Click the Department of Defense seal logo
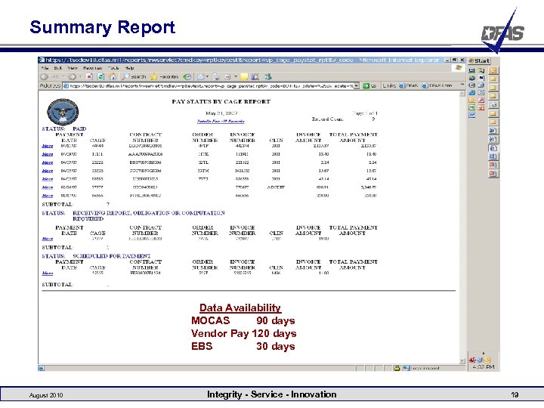 click(63, 112)
